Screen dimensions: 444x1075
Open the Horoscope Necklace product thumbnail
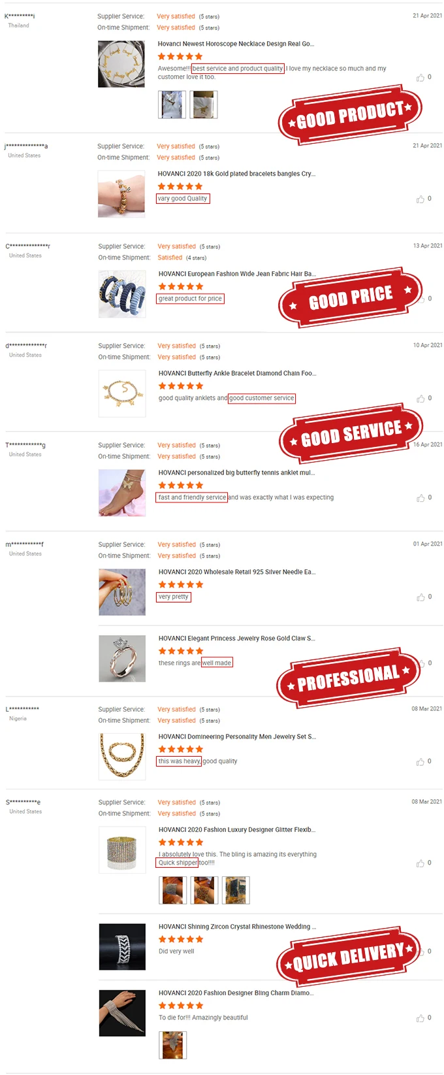point(121,64)
